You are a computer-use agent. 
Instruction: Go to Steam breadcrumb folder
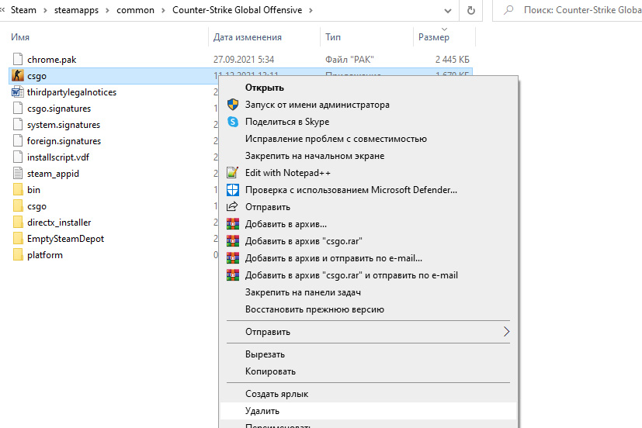pos(23,10)
